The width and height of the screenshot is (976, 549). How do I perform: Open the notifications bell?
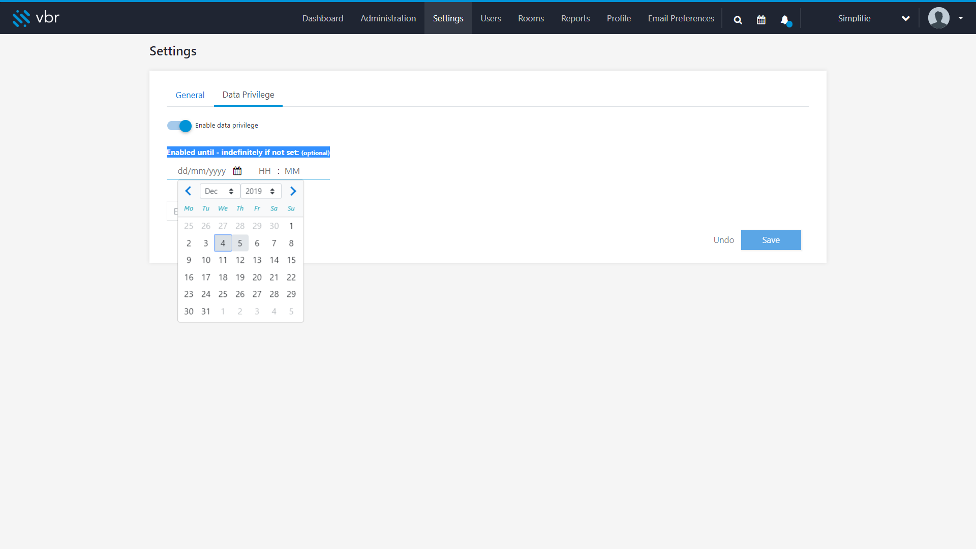785,20
